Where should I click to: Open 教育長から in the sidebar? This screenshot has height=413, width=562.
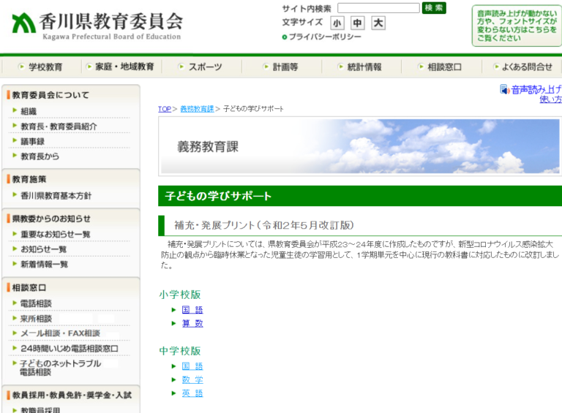point(40,156)
